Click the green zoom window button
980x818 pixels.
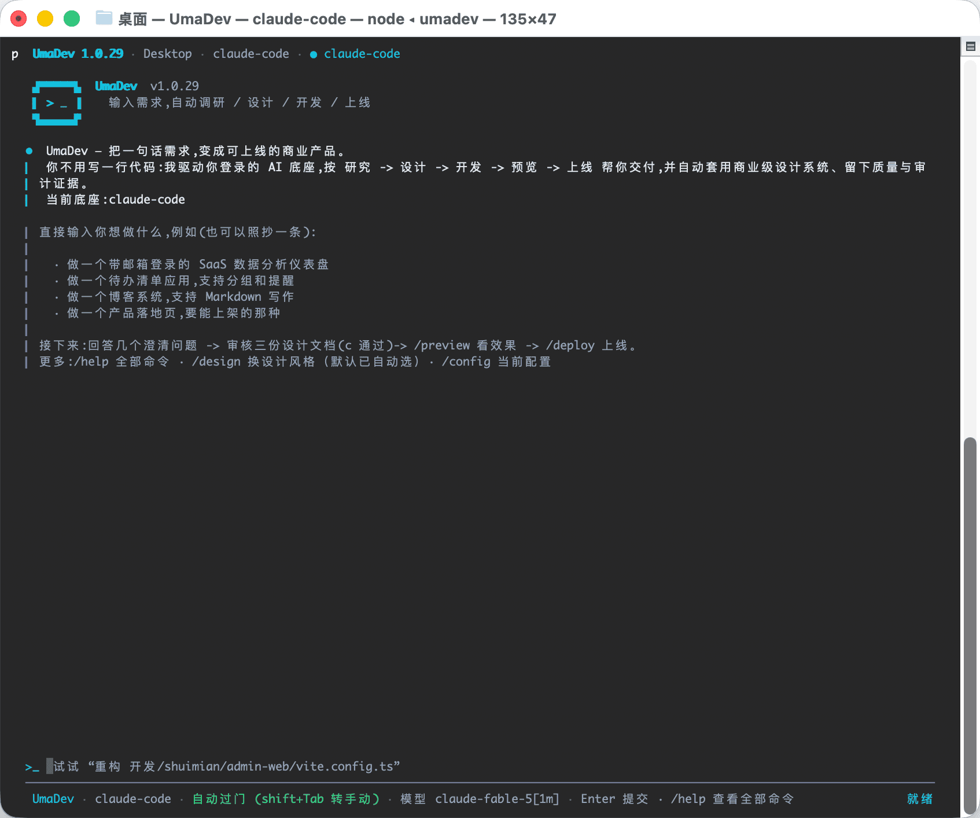pos(72,19)
